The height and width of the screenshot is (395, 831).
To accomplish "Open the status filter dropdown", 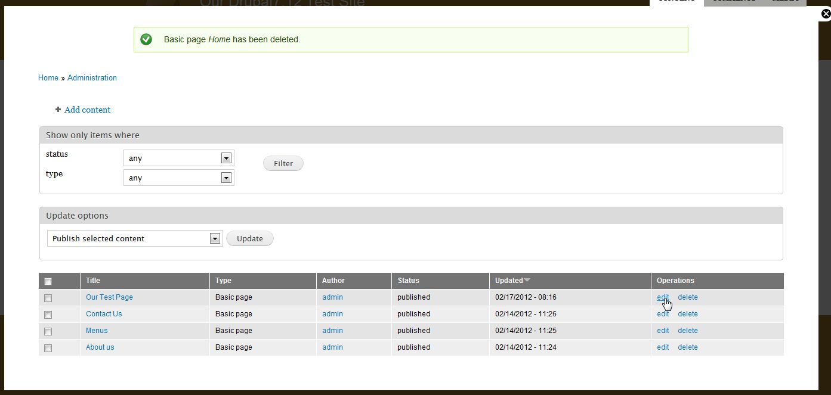I will click(178, 158).
